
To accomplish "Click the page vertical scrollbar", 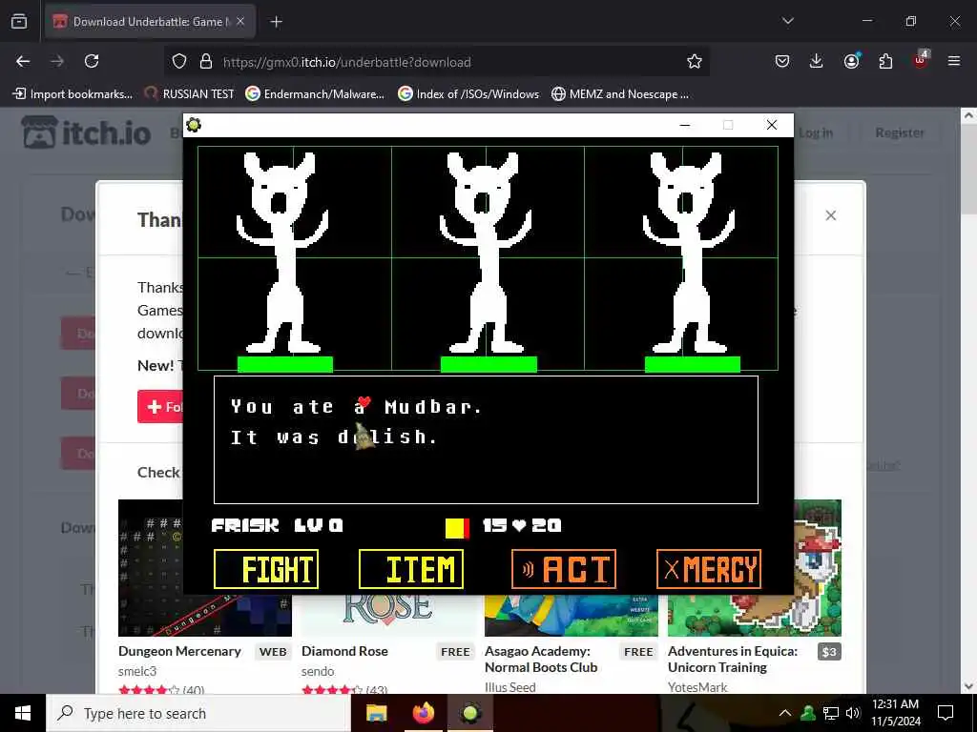I will pos(969,401).
